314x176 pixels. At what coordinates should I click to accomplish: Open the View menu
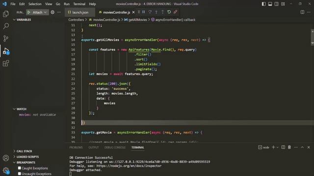pos(49,4)
